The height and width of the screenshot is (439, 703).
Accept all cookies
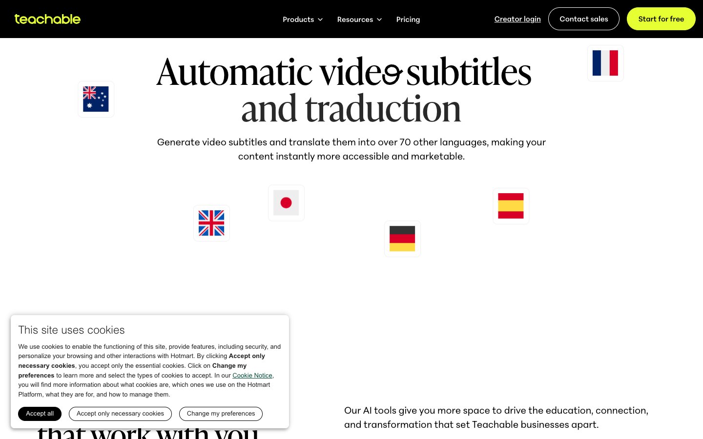point(40,414)
